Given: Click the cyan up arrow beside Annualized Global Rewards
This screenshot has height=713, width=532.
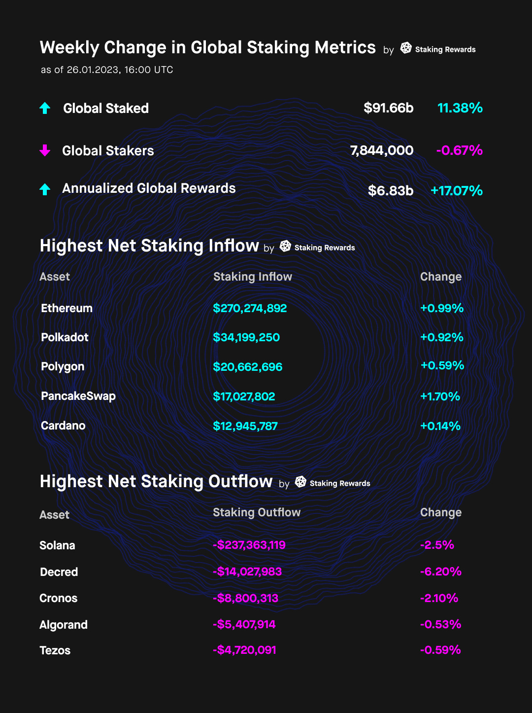Looking at the screenshot, I should tap(45, 189).
